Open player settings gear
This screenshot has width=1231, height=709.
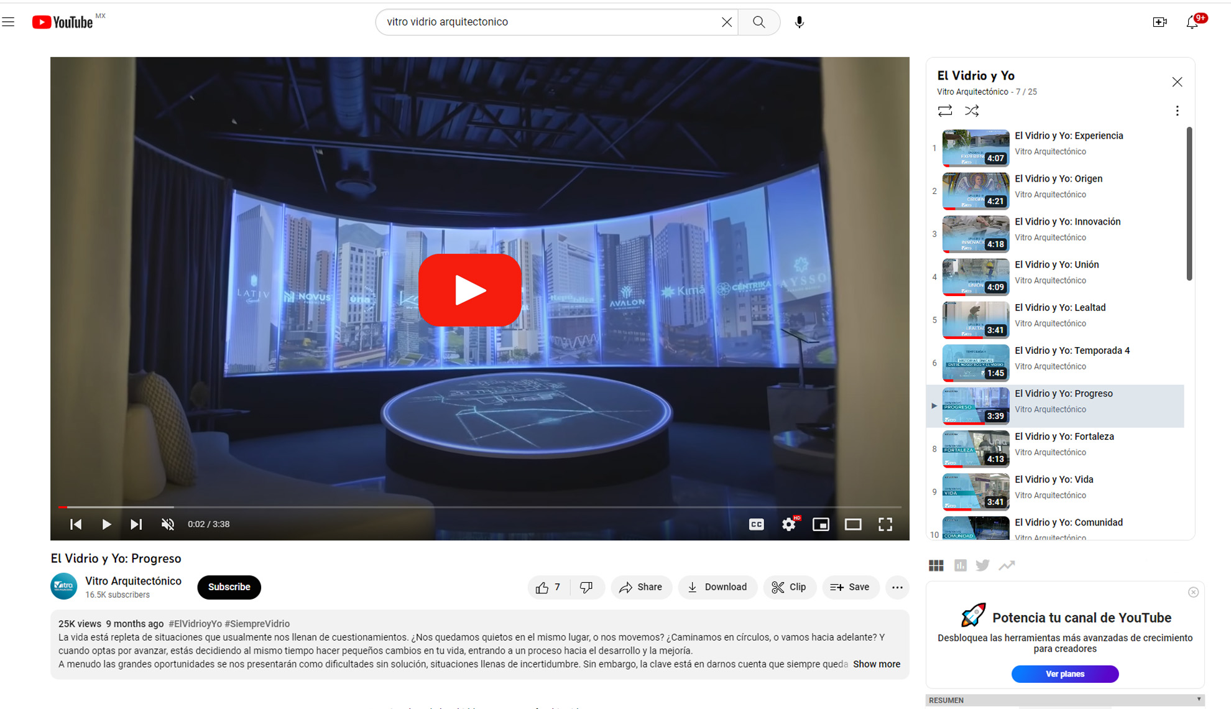pyautogui.click(x=789, y=524)
